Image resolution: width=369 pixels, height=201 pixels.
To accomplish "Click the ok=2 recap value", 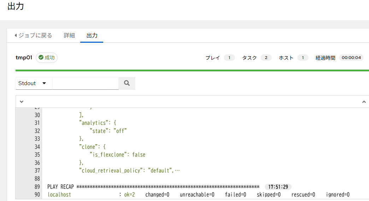I will [129, 195].
